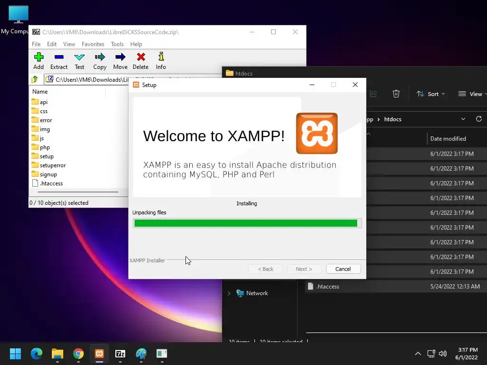487x365 pixels.
Task: Click the Paint app icon in the taskbar
Action: tap(141, 354)
